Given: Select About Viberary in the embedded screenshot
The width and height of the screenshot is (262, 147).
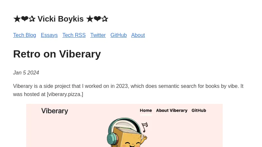Looking at the screenshot, I should pos(172,110).
